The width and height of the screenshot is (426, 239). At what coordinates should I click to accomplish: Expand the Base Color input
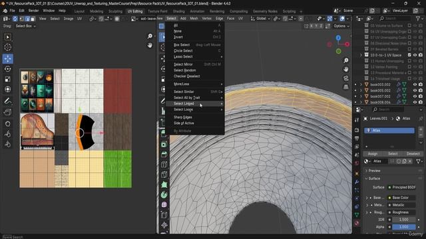[367, 198]
